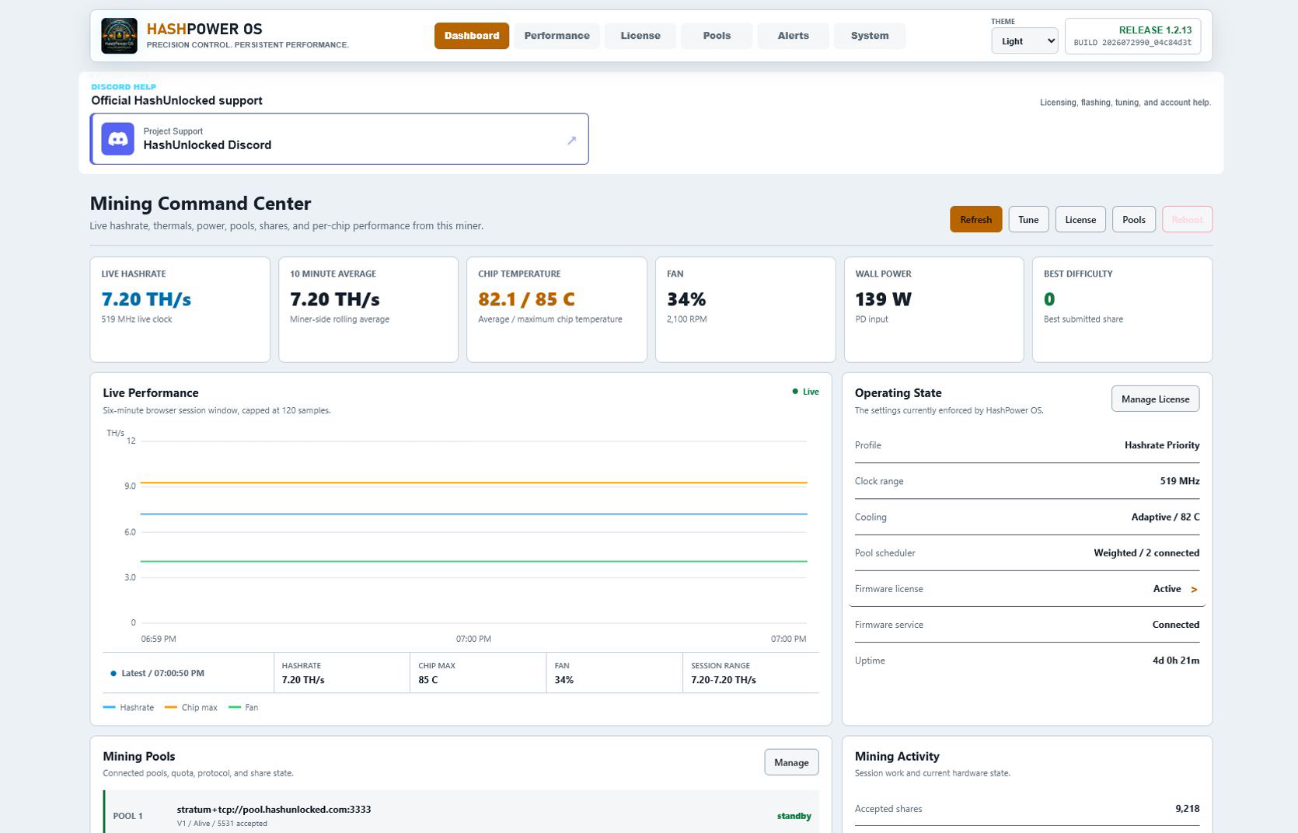Click the Weighted / 2 connected scheduler value

click(x=1146, y=553)
